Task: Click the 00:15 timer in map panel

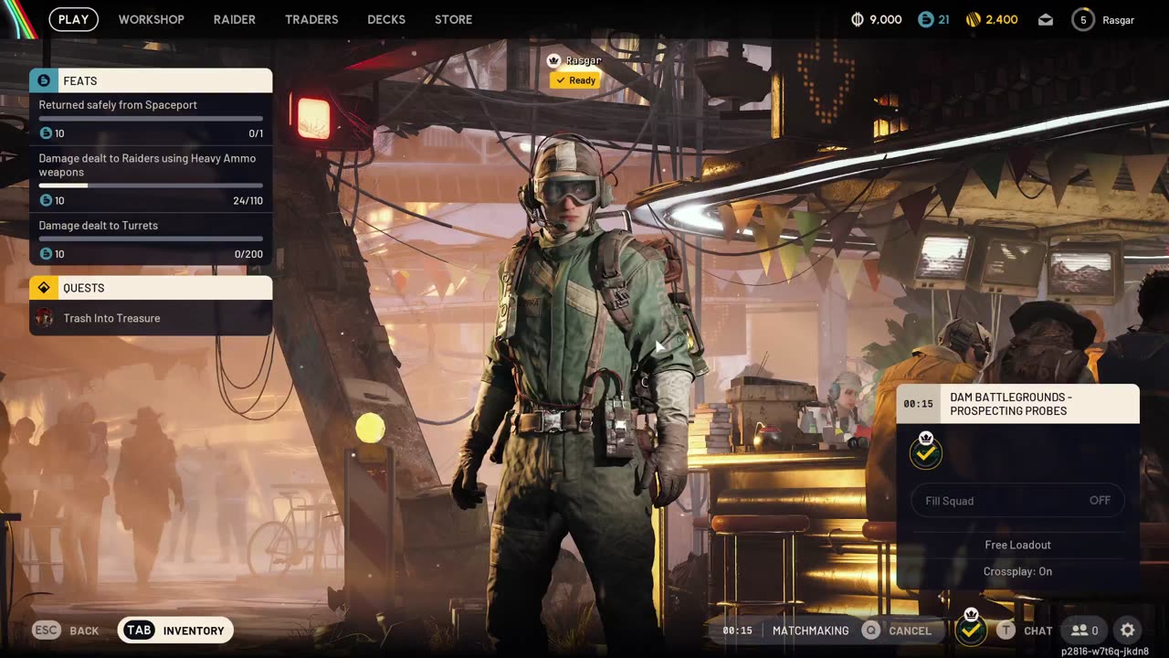Action: tap(918, 404)
